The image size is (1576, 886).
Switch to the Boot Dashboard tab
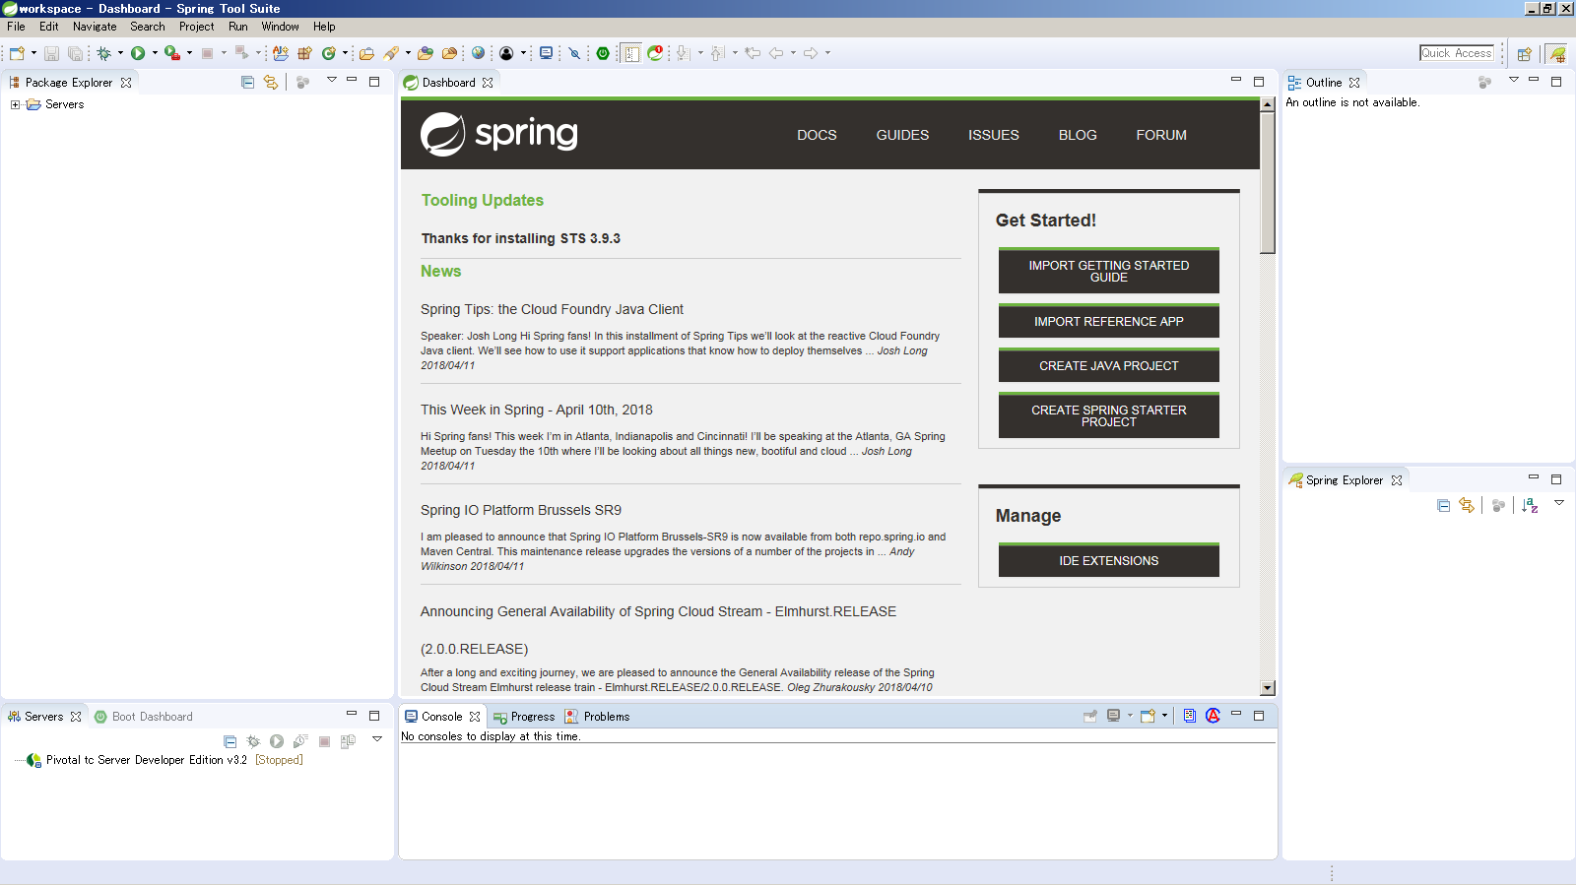pyautogui.click(x=144, y=717)
